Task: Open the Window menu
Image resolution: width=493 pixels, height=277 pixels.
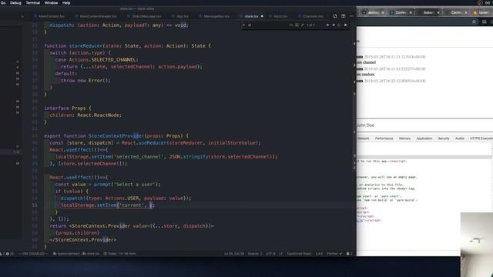Action: tap(51, 3)
